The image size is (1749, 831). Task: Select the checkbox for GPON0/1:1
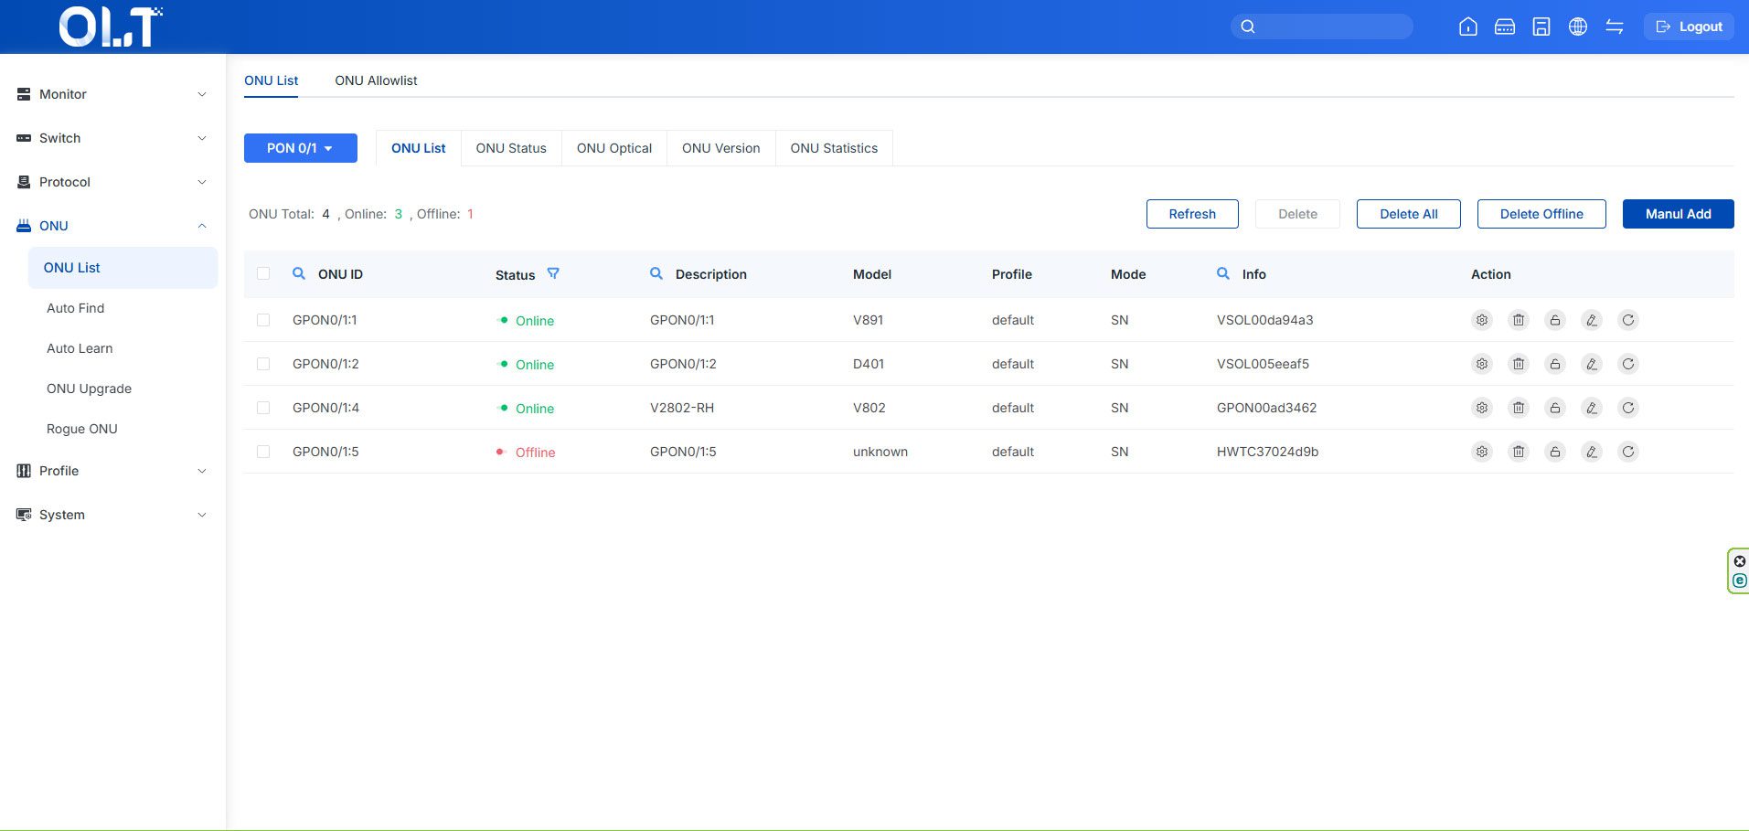tap(263, 320)
